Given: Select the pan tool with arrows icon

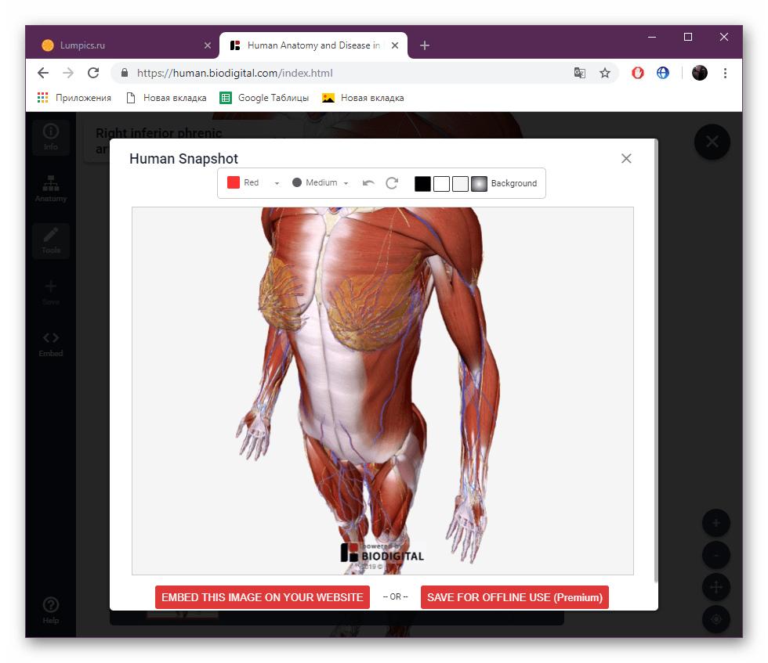Looking at the screenshot, I should (715, 586).
